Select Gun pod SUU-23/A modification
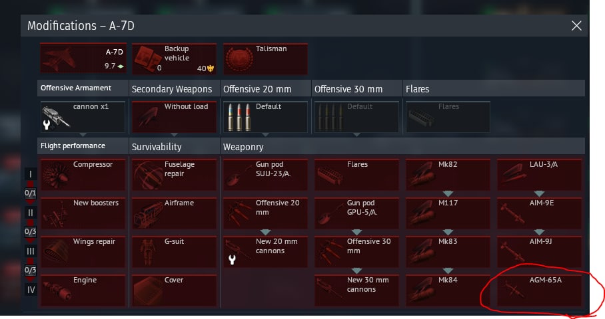This screenshot has height=319, width=605. click(x=265, y=175)
